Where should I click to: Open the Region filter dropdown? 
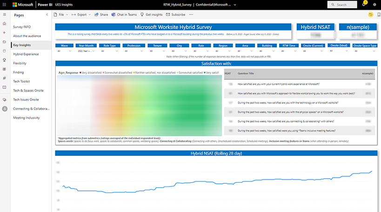(x=223, y=51)
